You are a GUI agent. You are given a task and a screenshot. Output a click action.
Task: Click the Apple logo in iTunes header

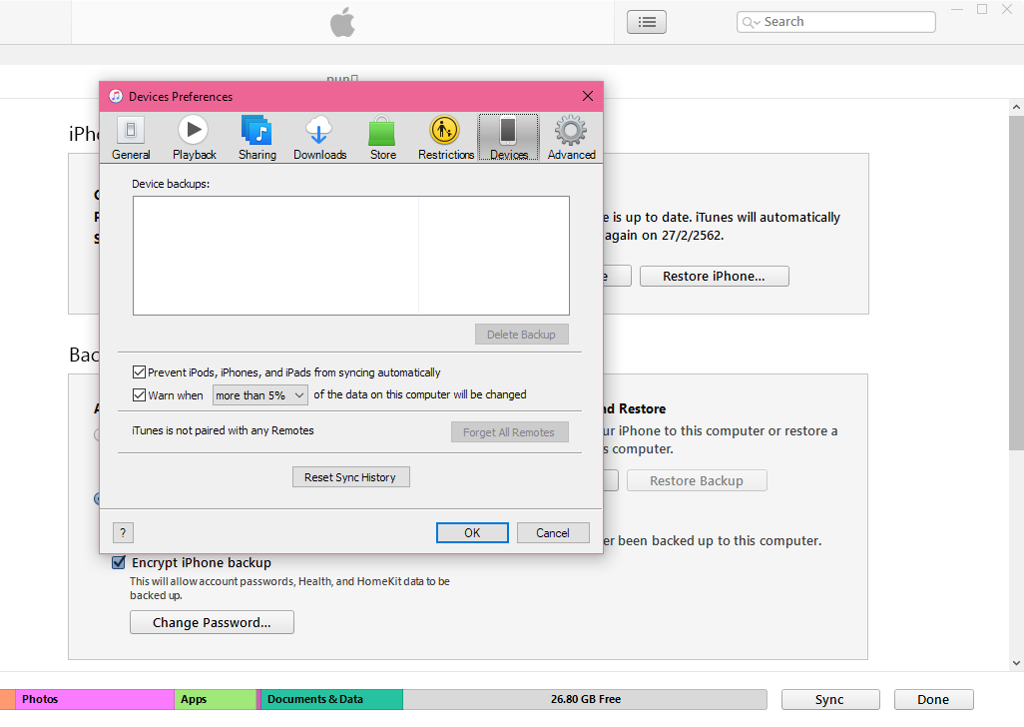pyautogui.click(x=342, y=22)
